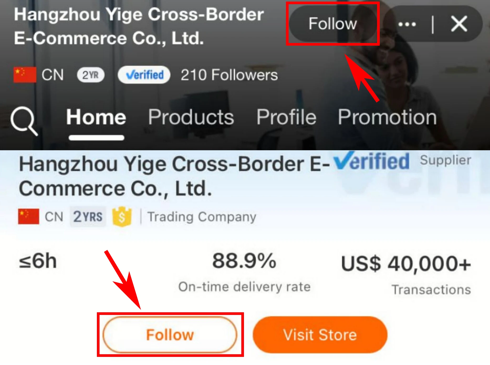Tap the search magnifier icon
Viewport: 490px width, 365px height.
(24, 121)
